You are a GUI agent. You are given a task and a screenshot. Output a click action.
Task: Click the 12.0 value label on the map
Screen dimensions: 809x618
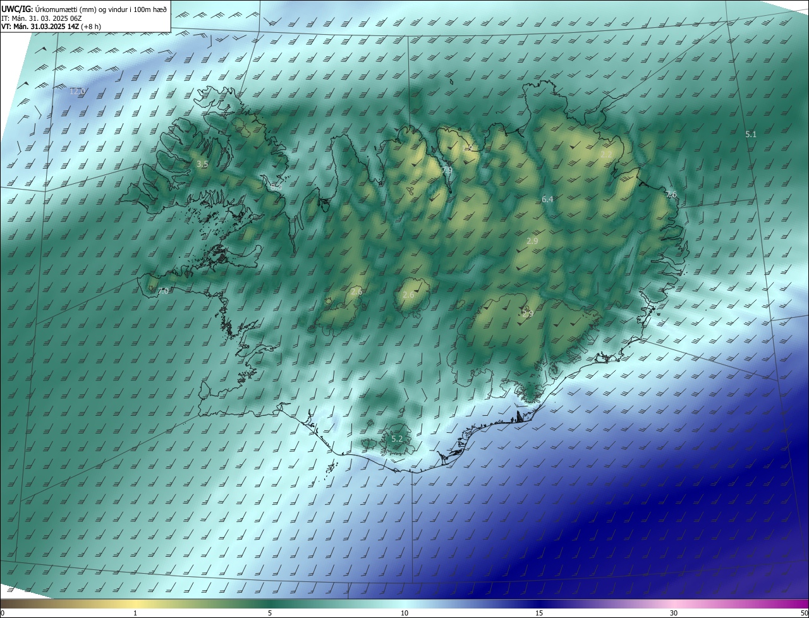[x=77, y=91]
